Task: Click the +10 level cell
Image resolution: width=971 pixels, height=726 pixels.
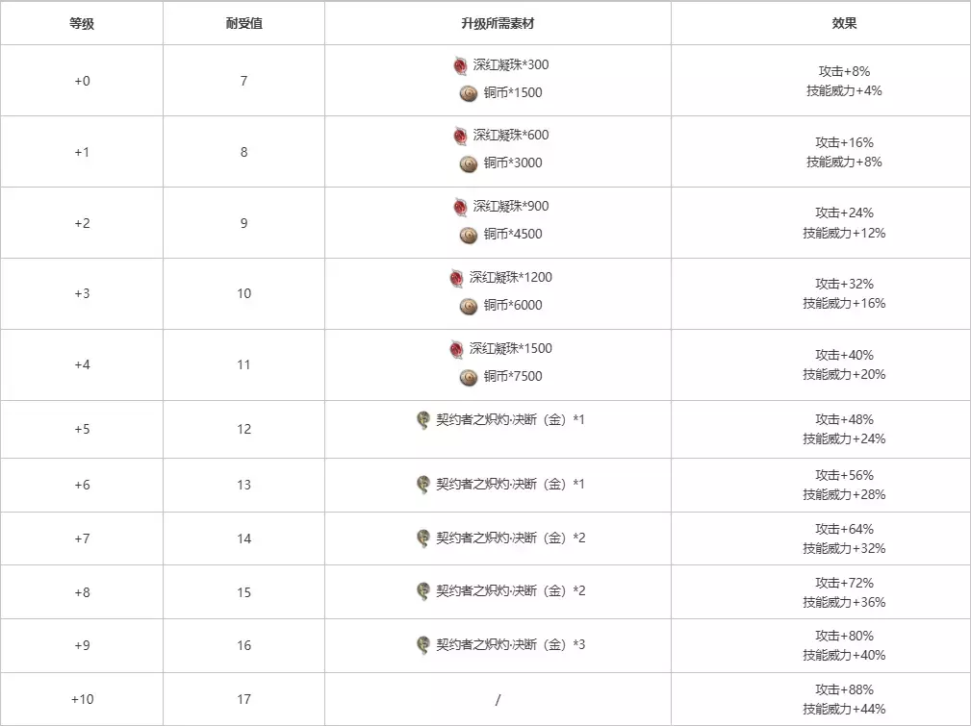Action: tap(82, 699)
